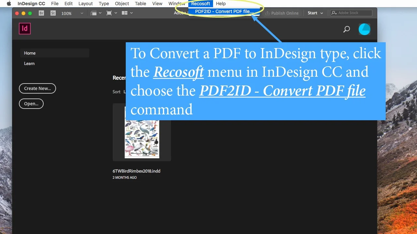The height and width of the screenshot is (234, 417).
Task: Expand the Arrange Documents dropdown arrow
Action: pos(131,13)
